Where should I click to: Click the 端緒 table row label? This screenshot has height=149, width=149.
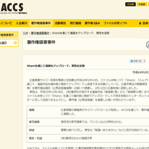[32, 110]
